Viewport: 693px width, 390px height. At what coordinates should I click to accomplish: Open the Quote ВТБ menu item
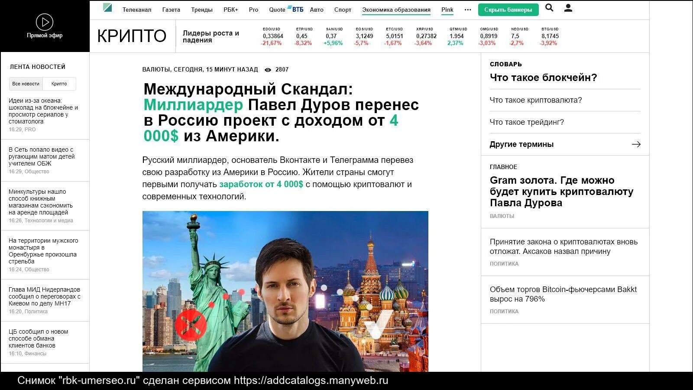(286, 10)
